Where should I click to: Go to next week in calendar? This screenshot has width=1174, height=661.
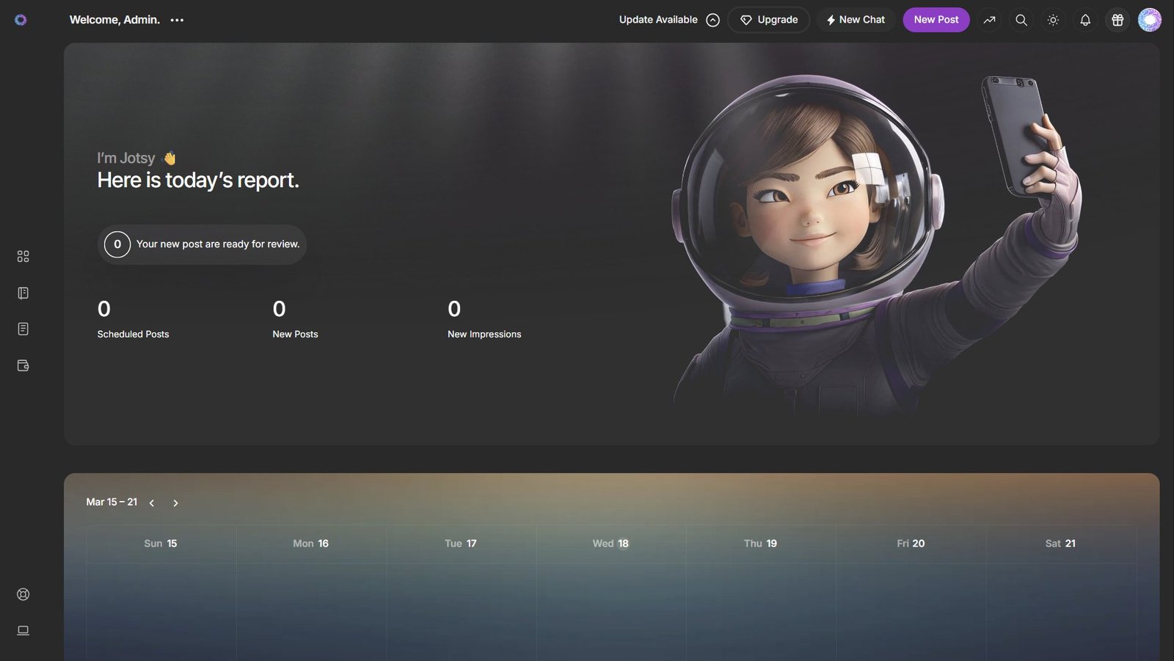(175, 503)
